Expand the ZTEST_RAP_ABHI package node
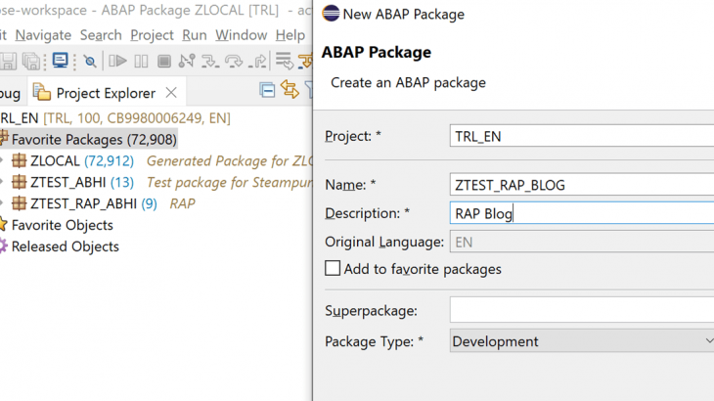This screenshot has height=401, width=714. (x=4, y=203)
